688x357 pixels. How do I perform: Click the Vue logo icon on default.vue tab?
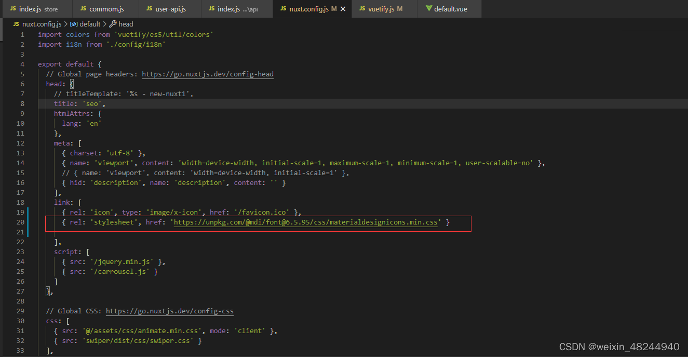[x=428, y=9]
